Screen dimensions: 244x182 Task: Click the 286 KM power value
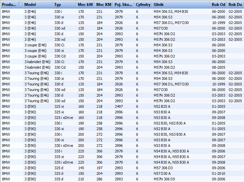[x=99, y=179]
